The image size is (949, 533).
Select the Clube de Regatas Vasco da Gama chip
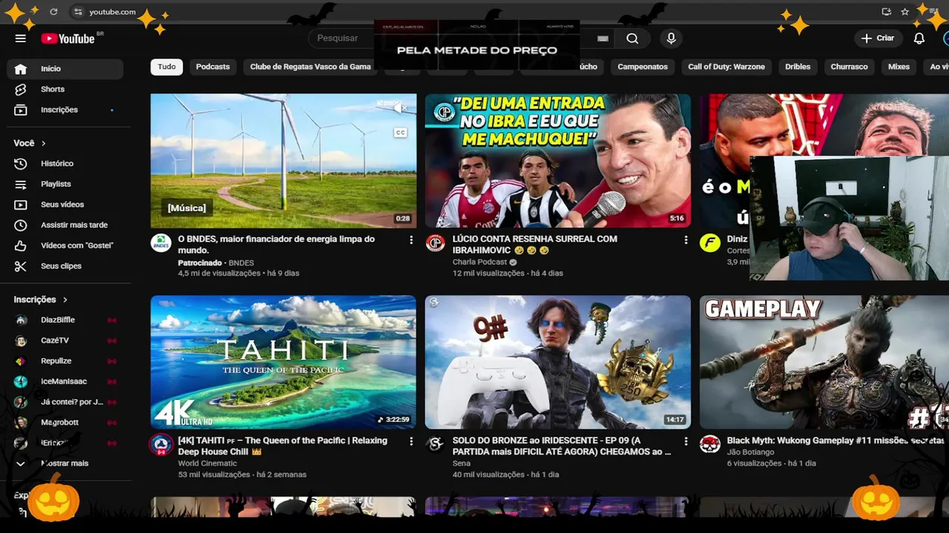[x=310, y=67]
